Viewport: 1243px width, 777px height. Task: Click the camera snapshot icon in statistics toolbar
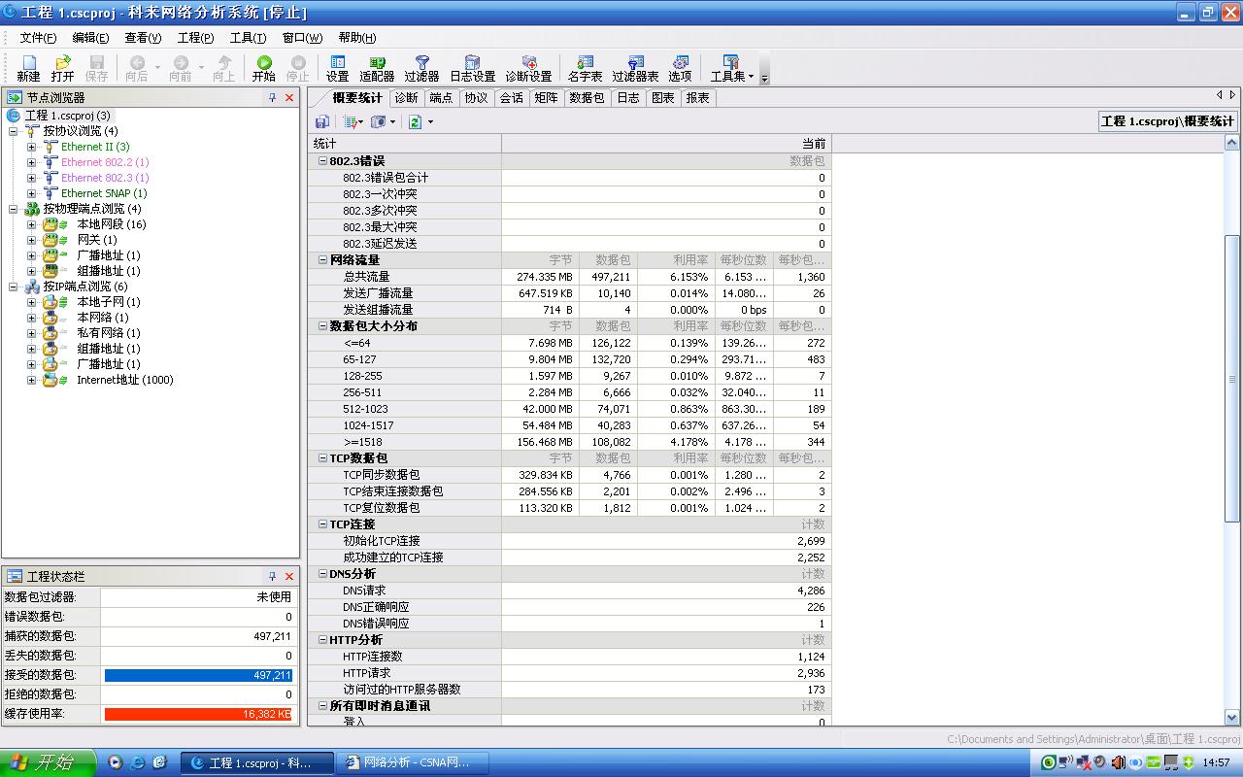click(x=379, y=121)
